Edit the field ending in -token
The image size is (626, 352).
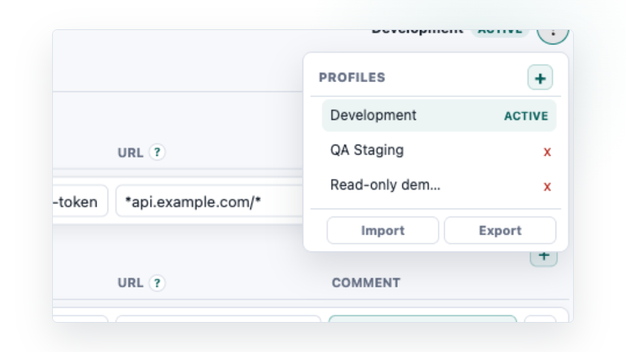point(80,201)
